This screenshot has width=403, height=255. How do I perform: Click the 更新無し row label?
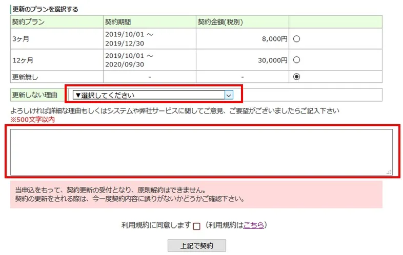tap(25, 77)
